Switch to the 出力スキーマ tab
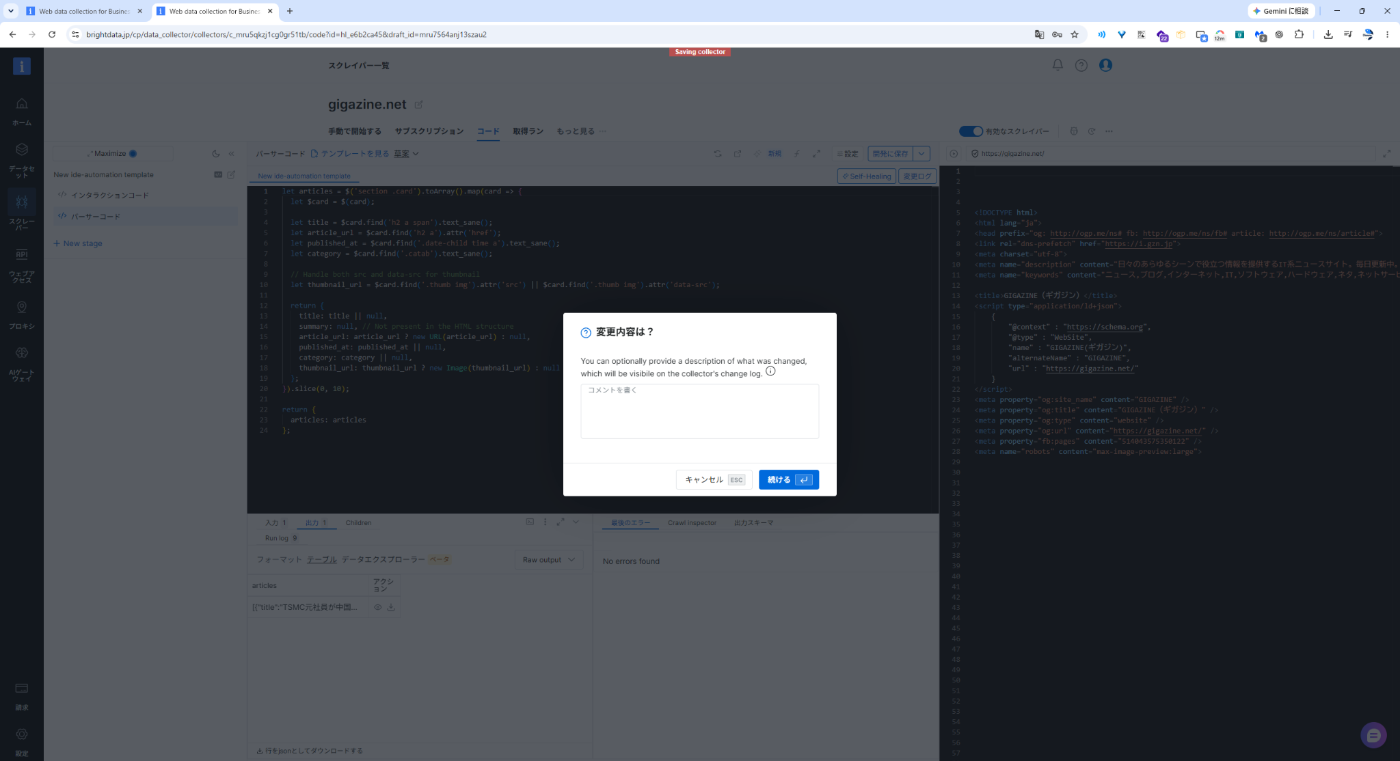This screenshot has height=761, width=1400. pyautogui.click(x=753, y=523)
